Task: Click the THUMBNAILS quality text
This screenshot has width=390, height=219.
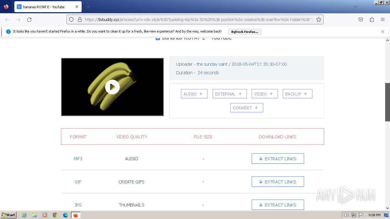Action: pos(132,205)
